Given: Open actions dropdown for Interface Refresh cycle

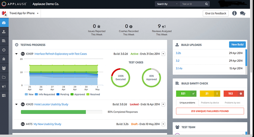Looking at the screenshot, I should [x=163, y=54].
